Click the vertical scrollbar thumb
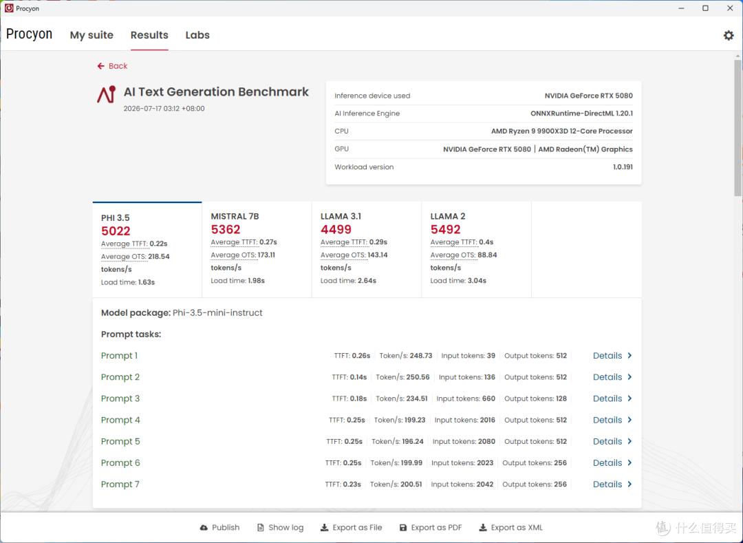 pyautogui.click(x=737, y=128)
